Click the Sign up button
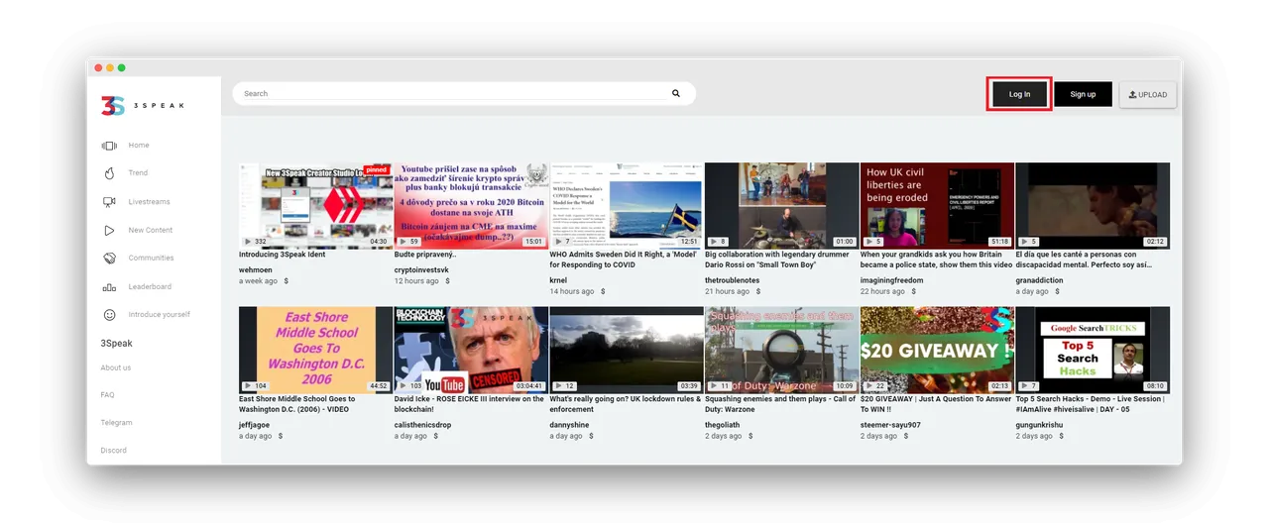The height and width of the screenshot is (523, 1269). pos(1083,94)
